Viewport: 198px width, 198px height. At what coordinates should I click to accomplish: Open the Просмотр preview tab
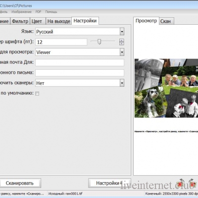146,21
